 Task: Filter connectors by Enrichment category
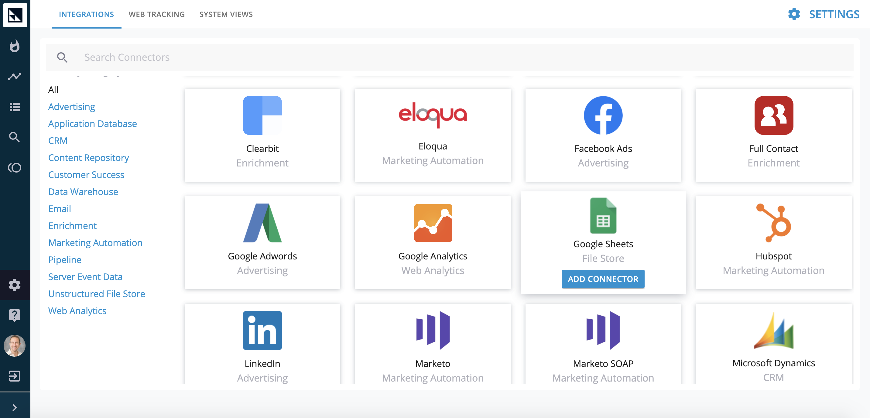pyautogui.click(x=72, y=225)
